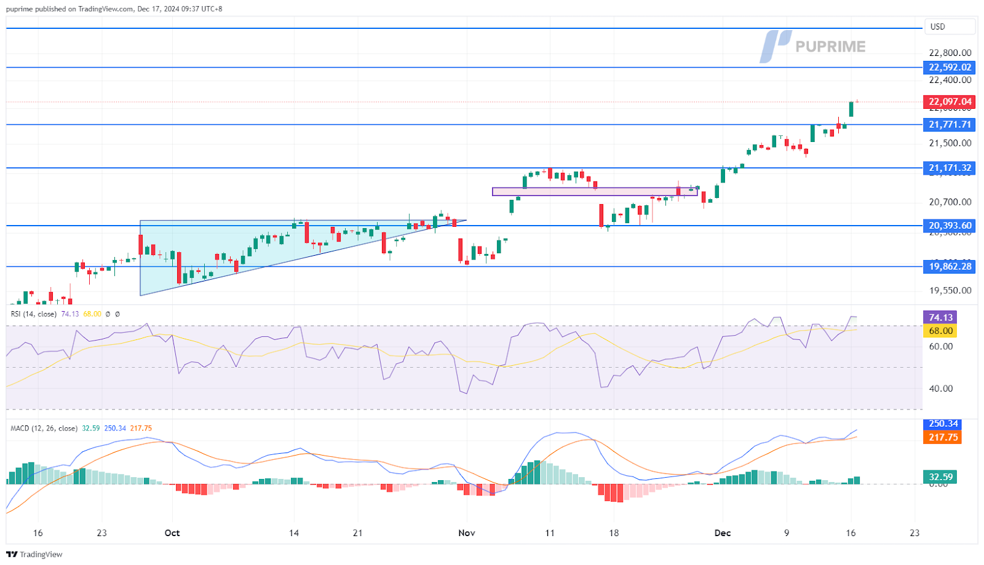Click the 32.59 value in MACD legend
This screenshot has height=565, width=984.
point(91,429)
